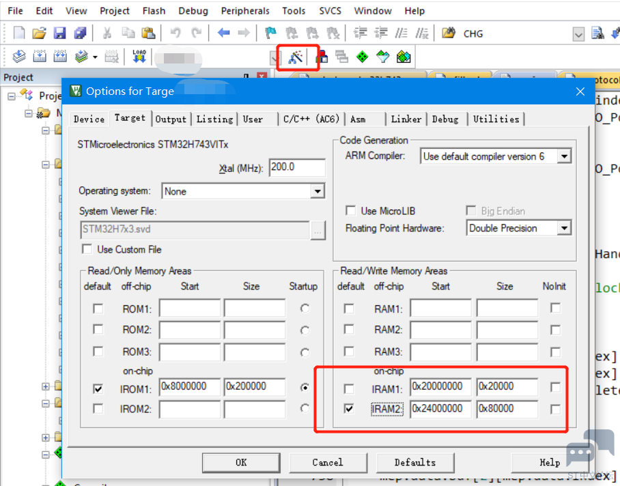
Task: Edit the Xtal (MHz) field
Action: point(297,167)
